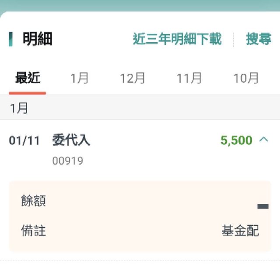Click the 明細 heading text

[x=38, y=39]
